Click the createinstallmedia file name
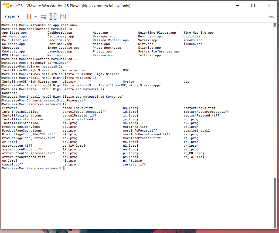The image size is (279, 233). click(80, 119)
